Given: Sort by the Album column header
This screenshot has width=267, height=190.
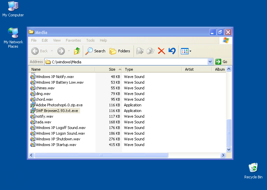Looking at the screenshot, I should [219, 69].
